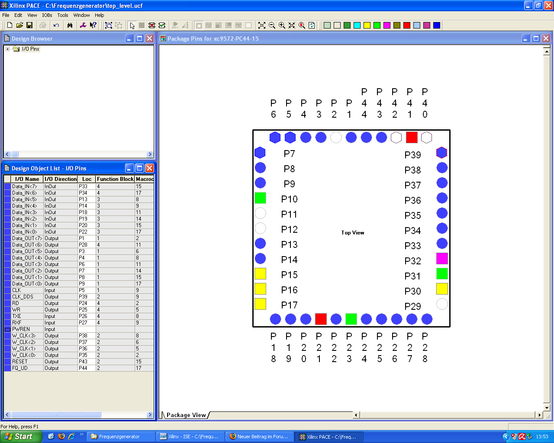Screen dimensions: 554x443
Task: Click the green checkmark design rule icon
Action: pyautogui.click(x=162, y=26)
